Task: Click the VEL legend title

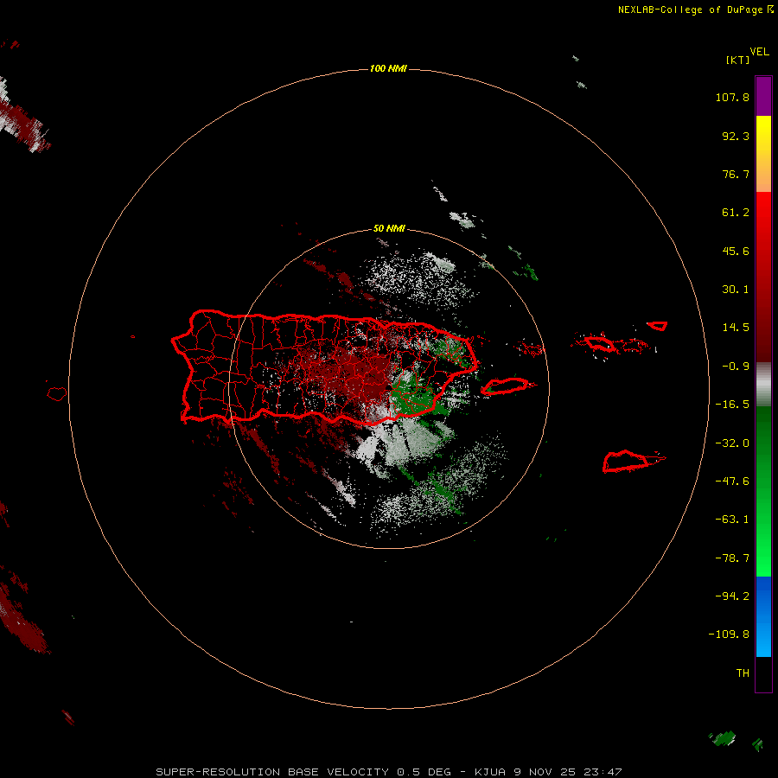Action: [759, 52]
